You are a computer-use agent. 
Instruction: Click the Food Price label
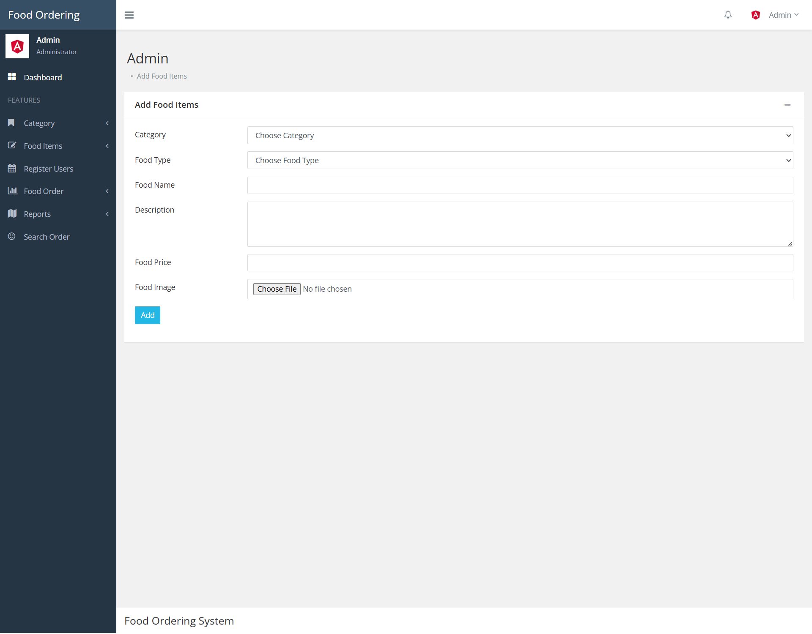click(x=153, y=262)
